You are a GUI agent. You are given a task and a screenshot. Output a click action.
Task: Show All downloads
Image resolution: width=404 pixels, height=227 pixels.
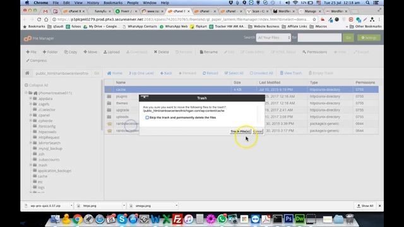click(x=365, y=206)
